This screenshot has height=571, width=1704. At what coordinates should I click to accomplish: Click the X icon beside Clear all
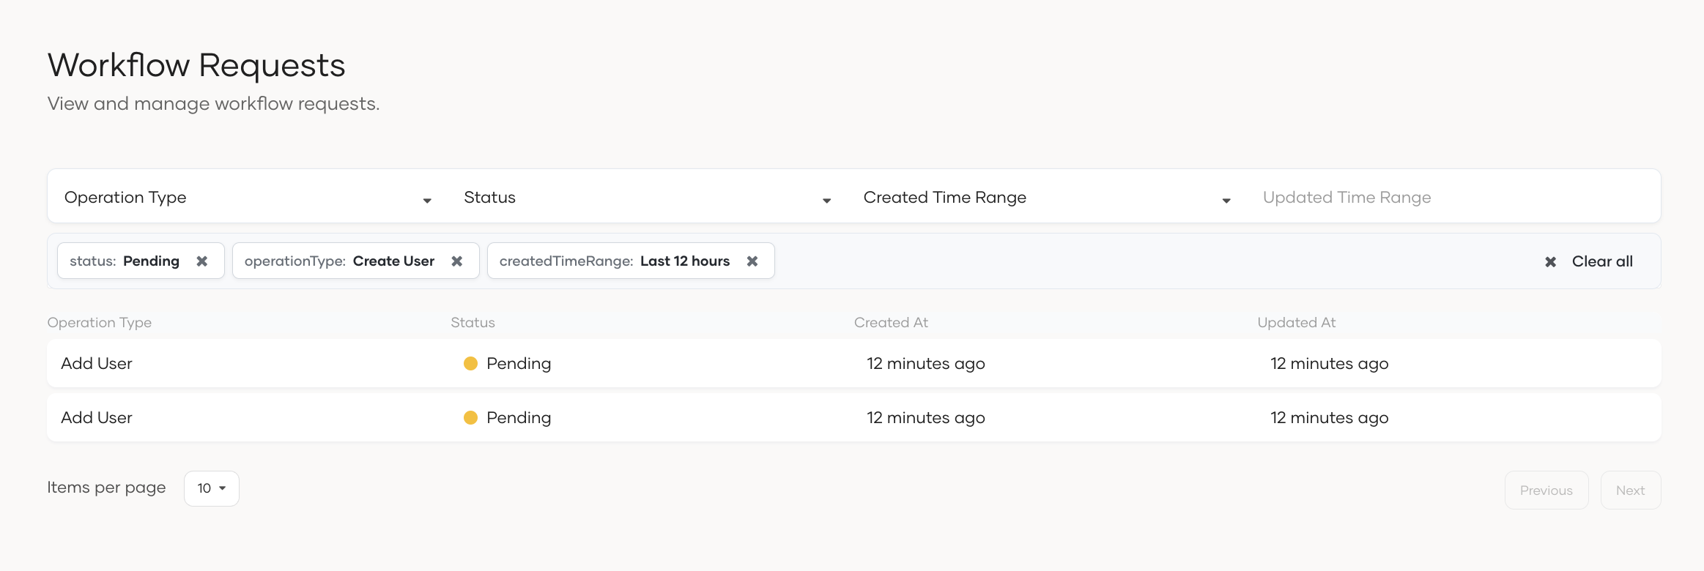point(1551,262)
